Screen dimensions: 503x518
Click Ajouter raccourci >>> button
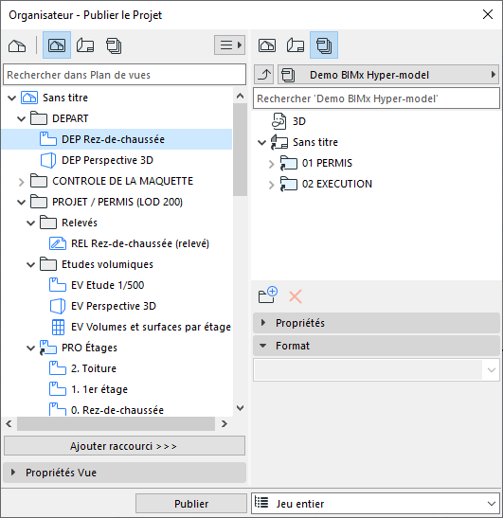[x=125, y=446]
